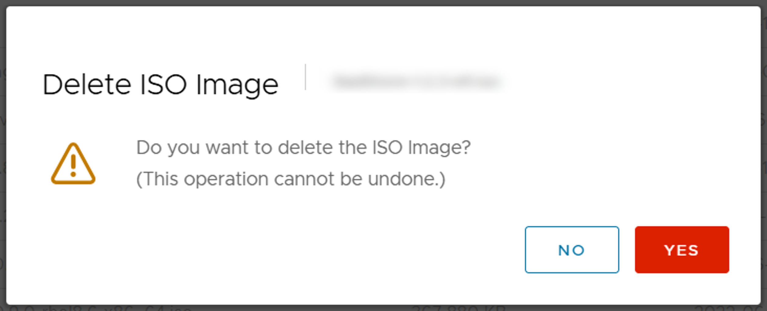Click the vertical divider beside the dialog title
The height and width of the screenshot is (311, 767).
(x=305, y=77)
